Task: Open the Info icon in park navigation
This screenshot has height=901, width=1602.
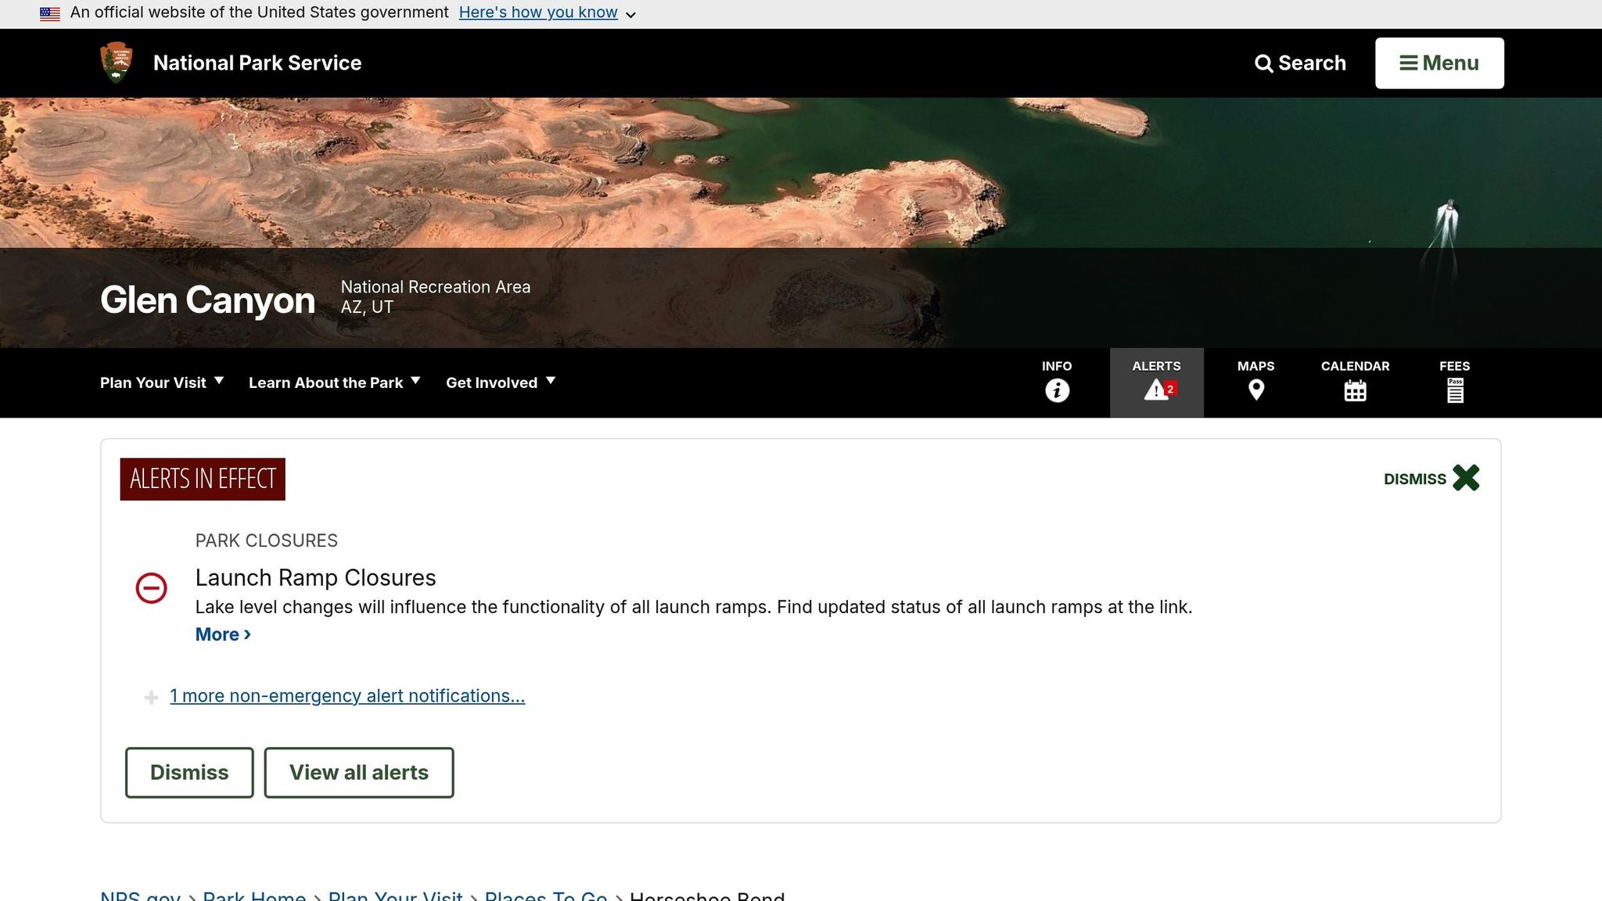Action: [x=1057, y=389]
